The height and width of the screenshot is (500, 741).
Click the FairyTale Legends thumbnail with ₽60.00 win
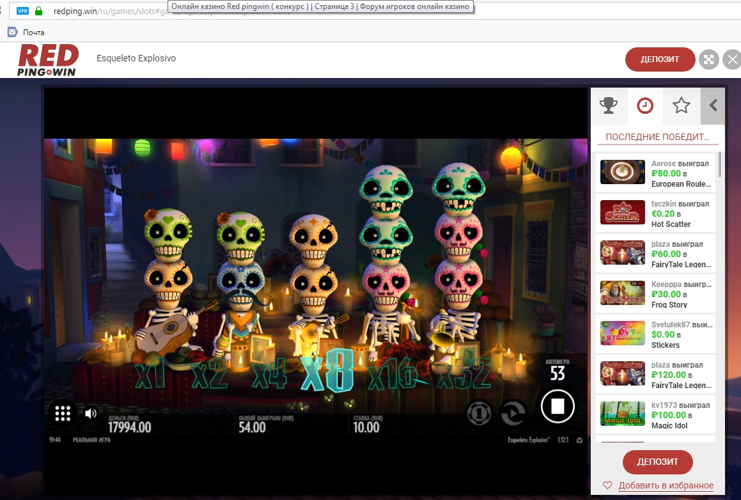click(622, 253)
